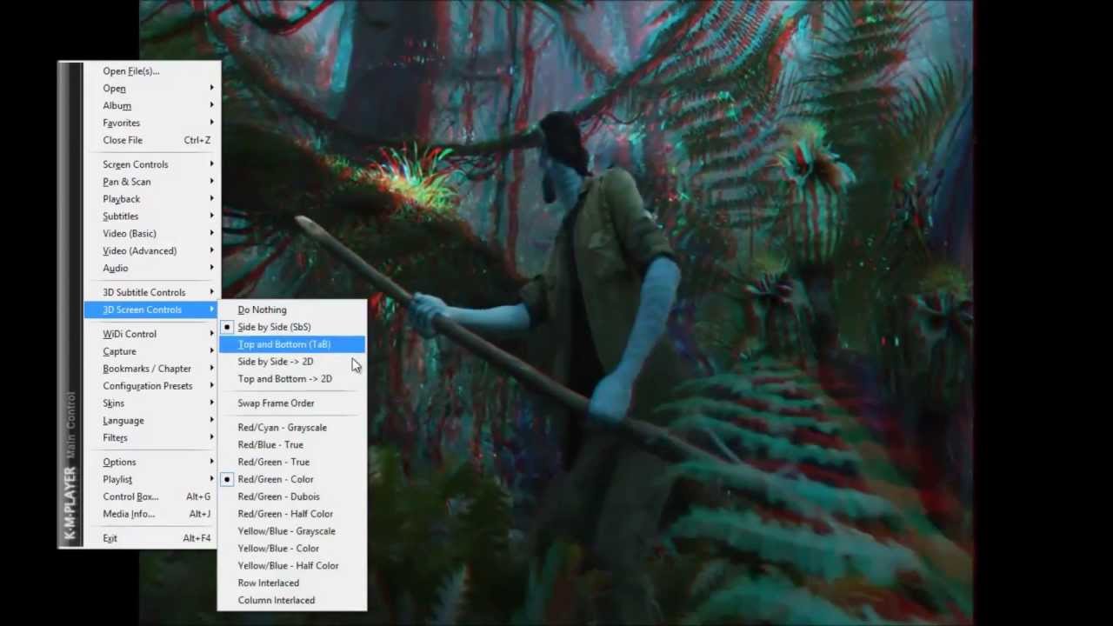1113x626 pixels.
Task: Select Yellow/Blue - Grayscale anaglyph
Action: pos(291,531)
